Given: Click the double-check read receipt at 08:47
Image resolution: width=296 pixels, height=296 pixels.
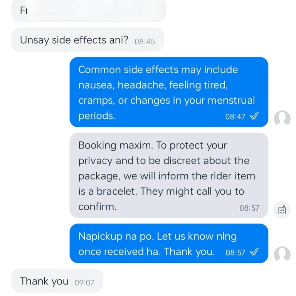Looking at the screenshot, I should click(x=254, y=116).
